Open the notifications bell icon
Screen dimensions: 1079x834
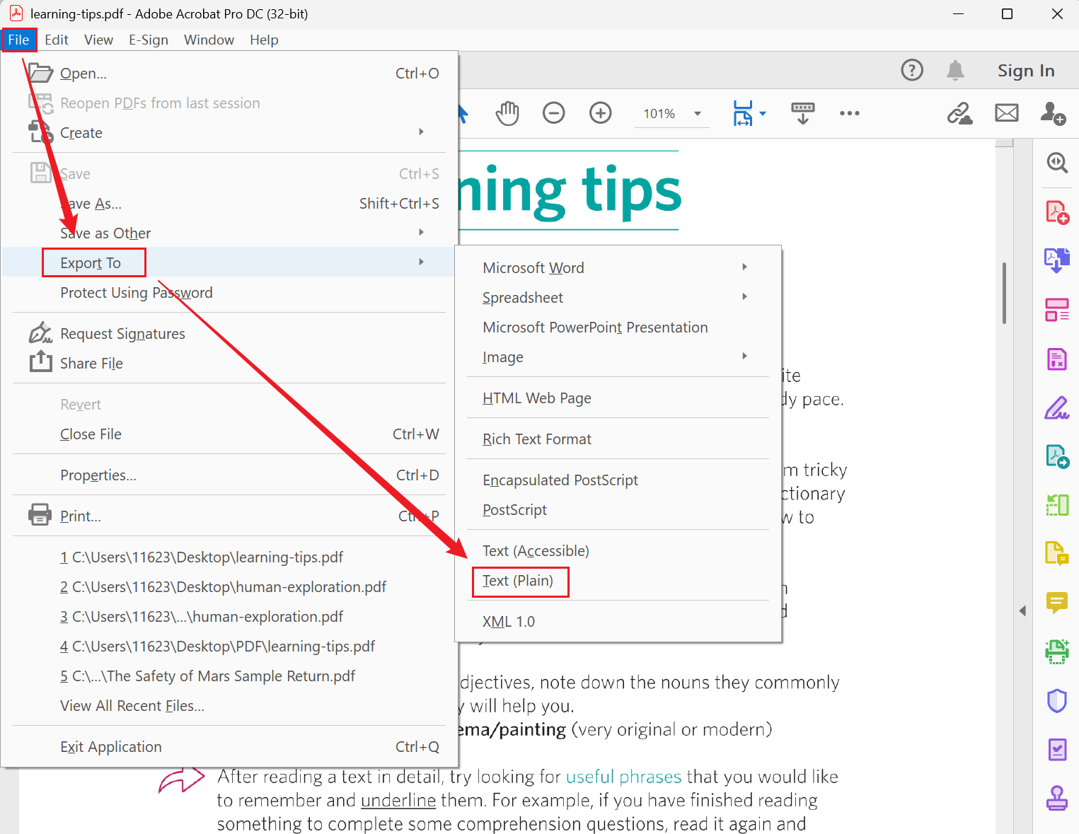(955, 70)
